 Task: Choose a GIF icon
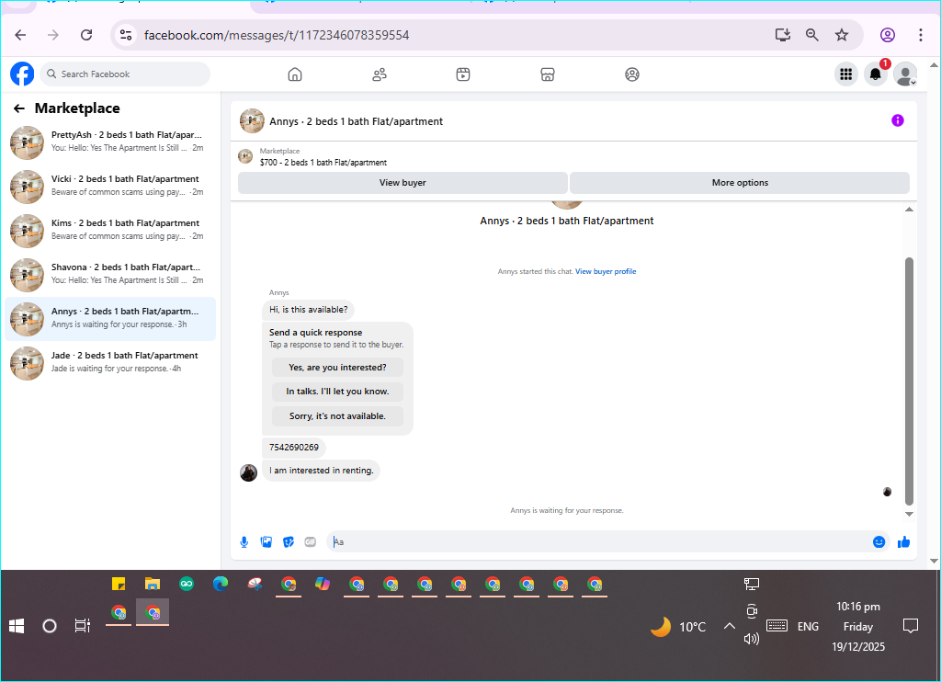click(311, 542)
